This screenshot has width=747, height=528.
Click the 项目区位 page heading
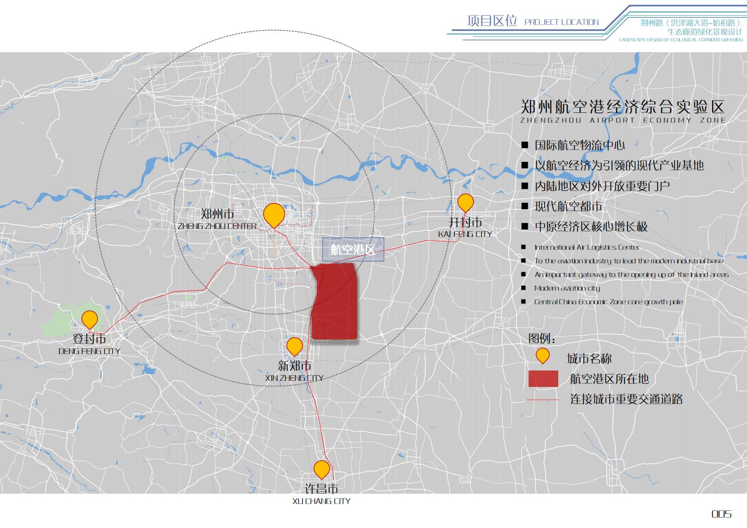coord(492,21)
